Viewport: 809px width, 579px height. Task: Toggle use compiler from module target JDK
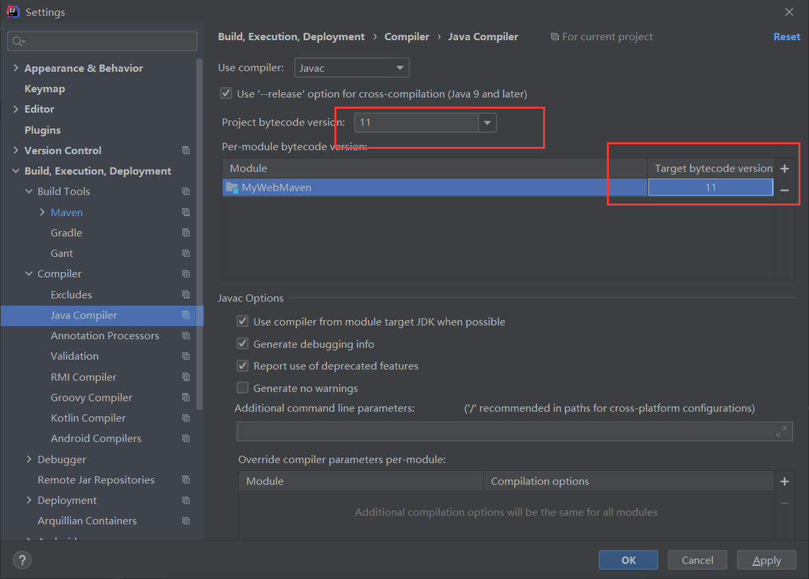tap(242, 321)
